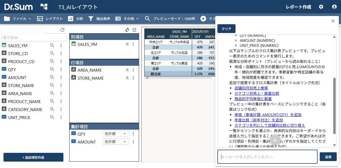
Task: Open more options for STORE_CD field
Action: point(61,54)
